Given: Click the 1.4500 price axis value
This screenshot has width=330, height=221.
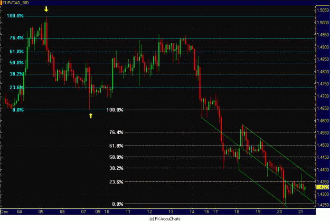Looking at the screenshot, I should tap(323, 145).
